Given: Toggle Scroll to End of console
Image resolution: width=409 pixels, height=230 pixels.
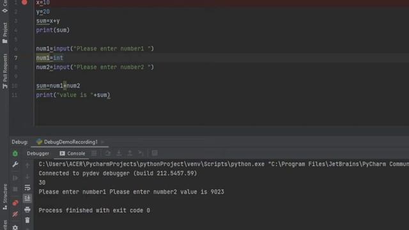Looking at the screenshot, I should coord(27,199).
